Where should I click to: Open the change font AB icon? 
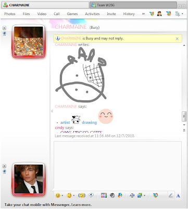[132, 195]
